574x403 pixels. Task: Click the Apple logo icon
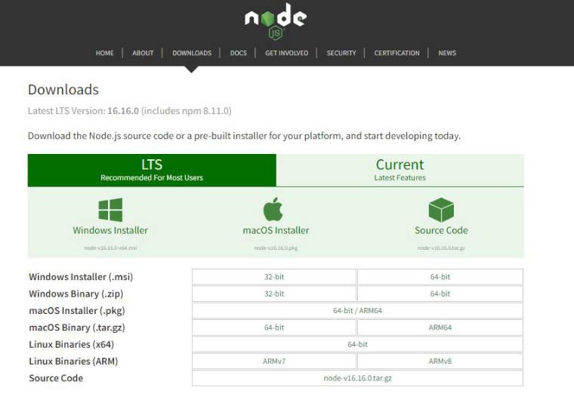point(273,209)
